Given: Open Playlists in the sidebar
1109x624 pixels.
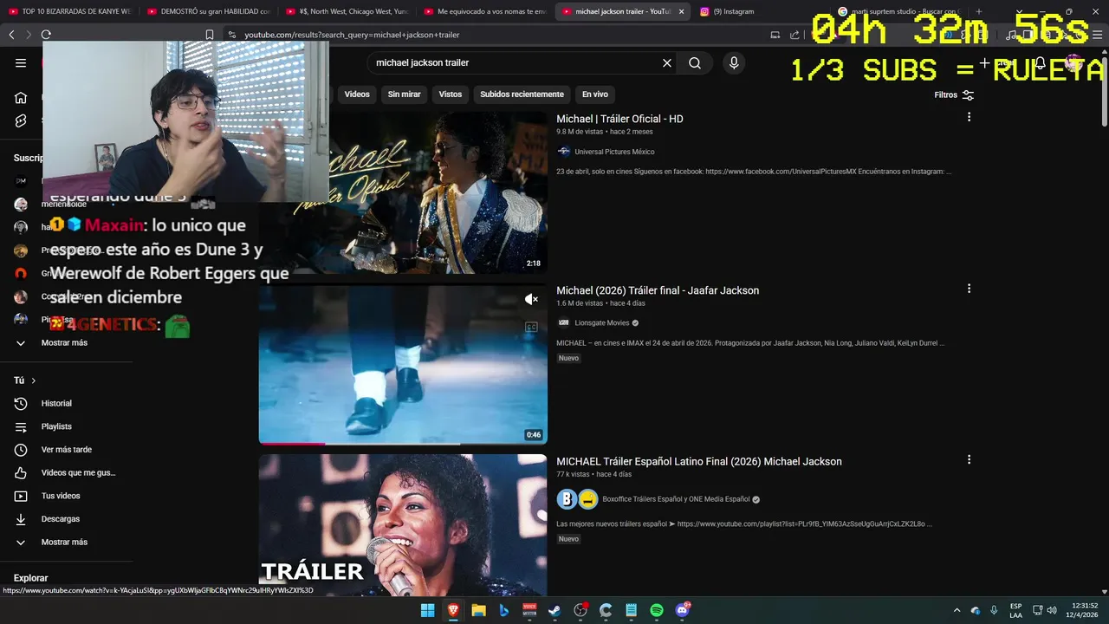Looking at the screenshot, I should coord(56,426).
